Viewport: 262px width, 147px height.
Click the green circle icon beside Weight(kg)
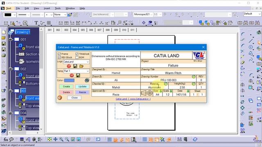[x=194, y=84]
